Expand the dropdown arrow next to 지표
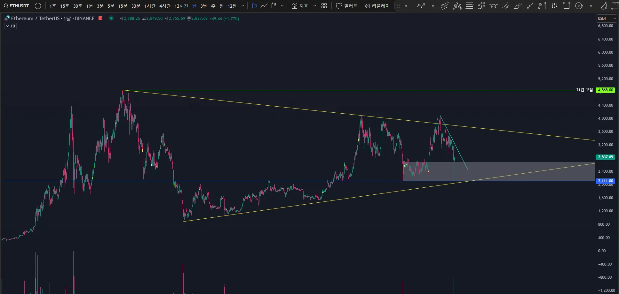619x294 pixels. click(x=315, y=6)
